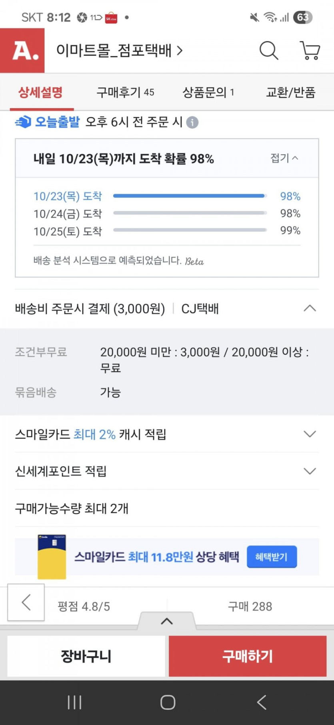
Task: Open the shopping cart icon
Action: coord(310,51)
